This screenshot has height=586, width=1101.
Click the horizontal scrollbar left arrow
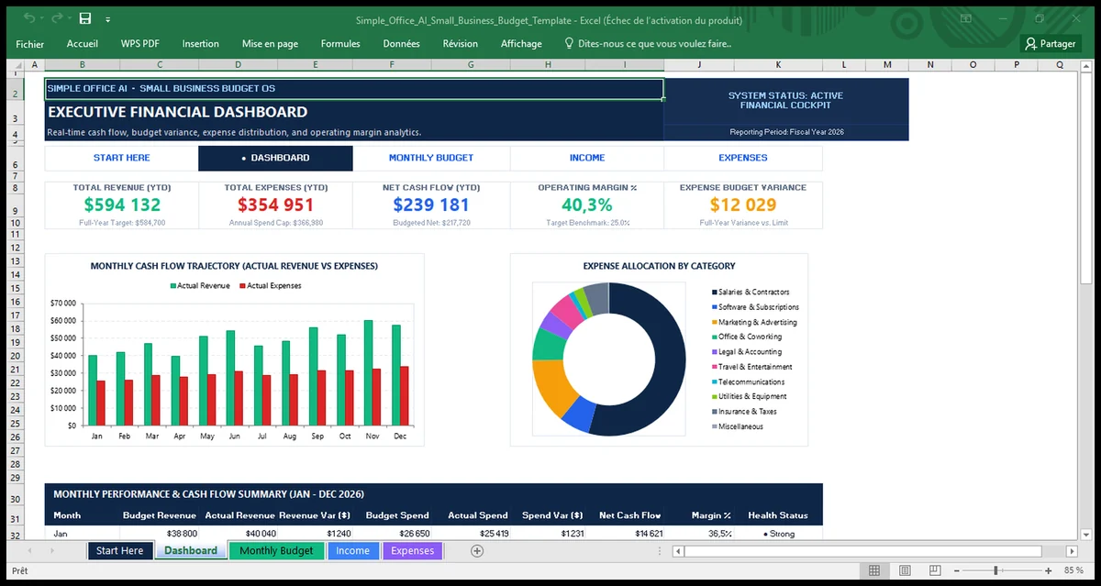(x=678, y=551)
